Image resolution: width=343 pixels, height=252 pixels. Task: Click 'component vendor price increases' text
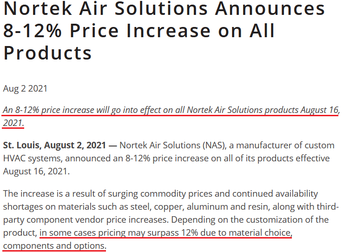tap(97, 219)
